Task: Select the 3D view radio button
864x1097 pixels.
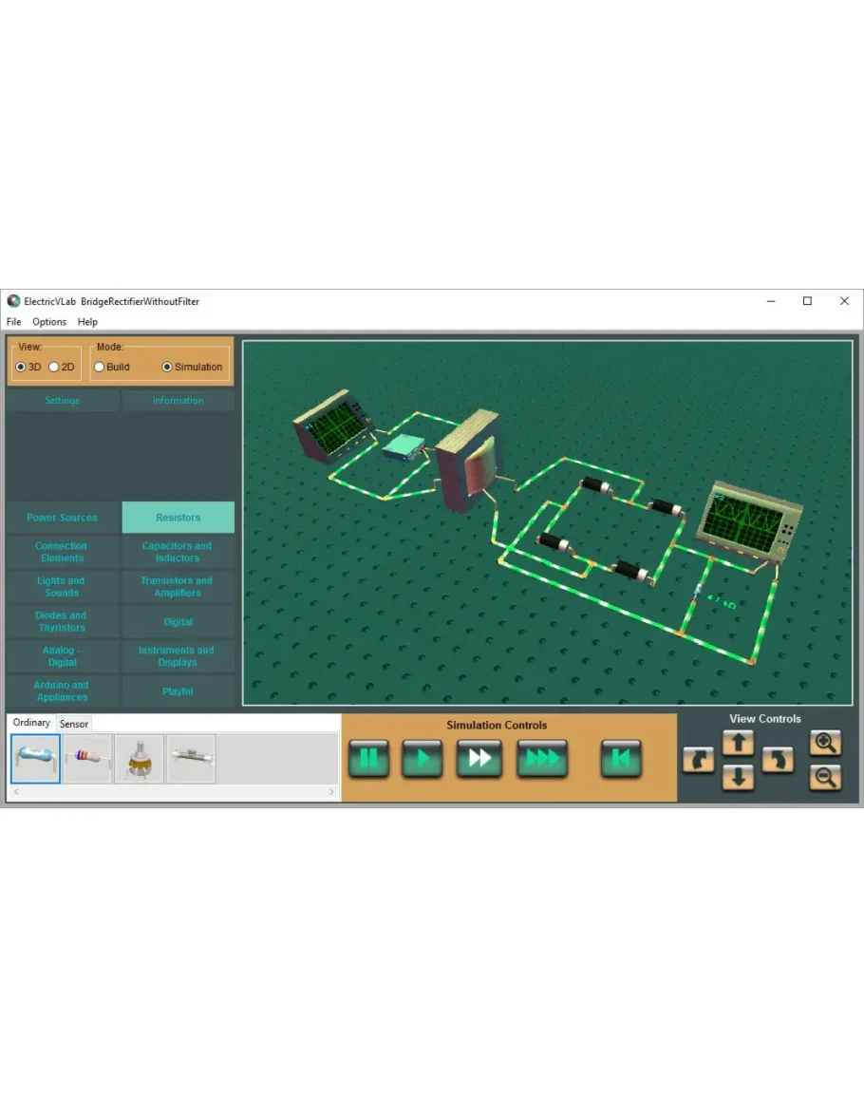Action: coord(21,367)
